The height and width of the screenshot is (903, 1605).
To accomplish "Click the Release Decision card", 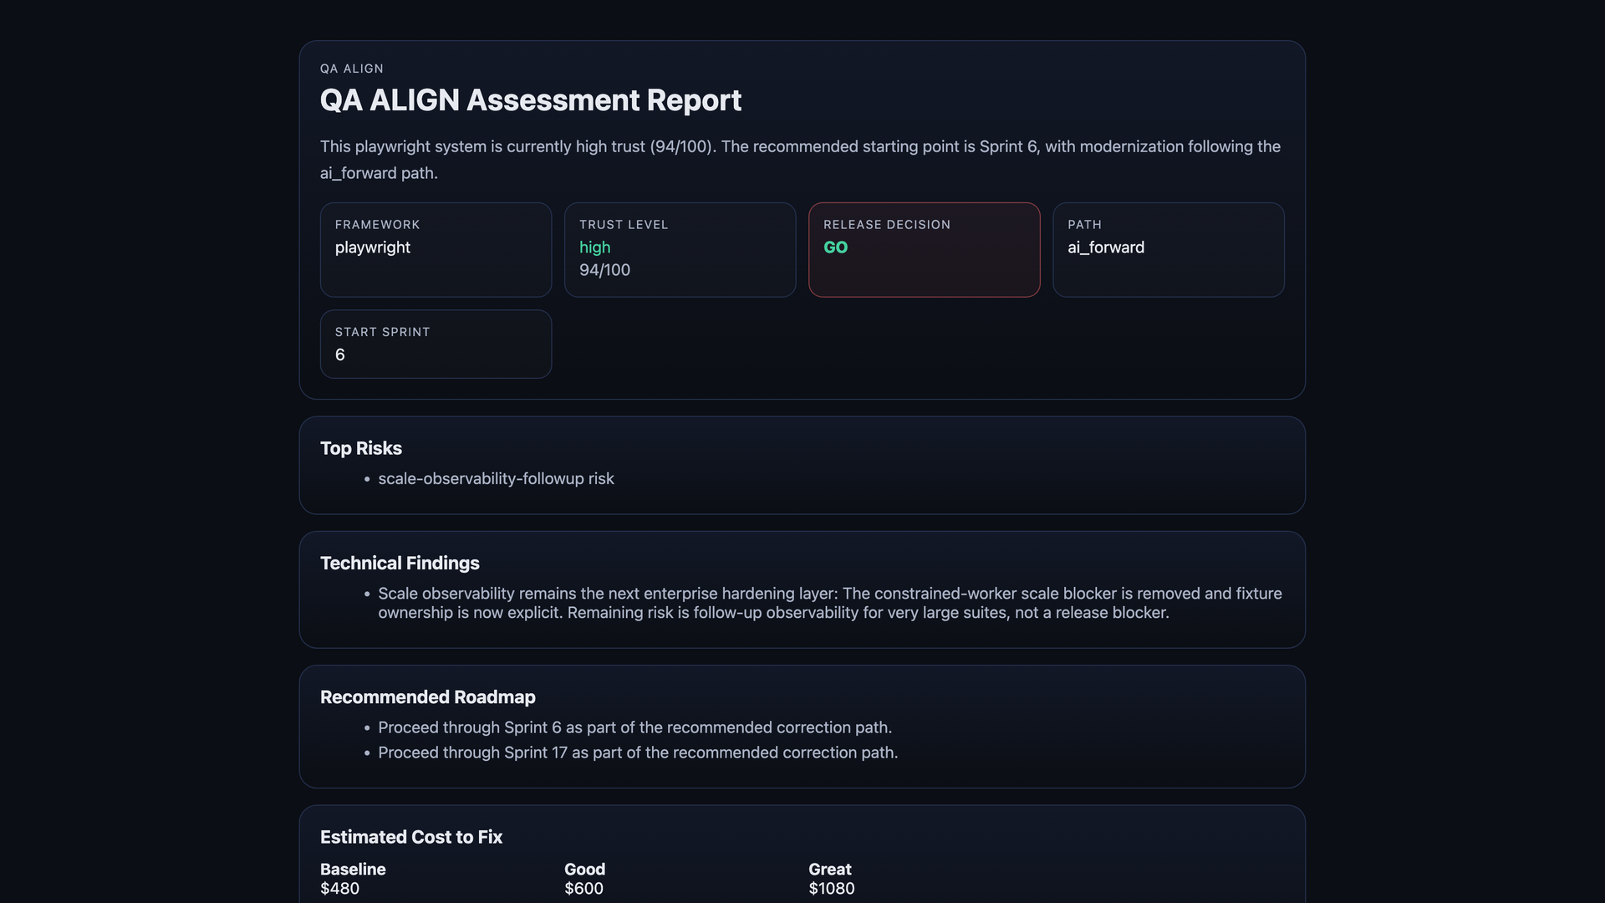I will (x=924, y=250).
